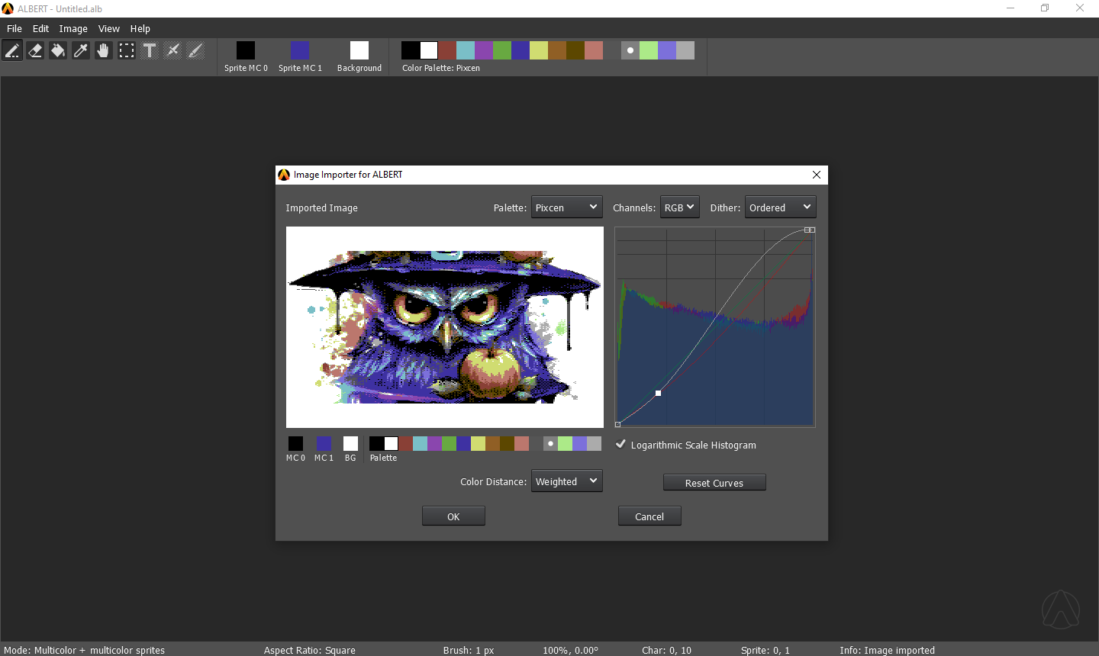Pick yellow in the importer dialog Palette
This screenshot has width=1099, height=656.
coord(478,443)
